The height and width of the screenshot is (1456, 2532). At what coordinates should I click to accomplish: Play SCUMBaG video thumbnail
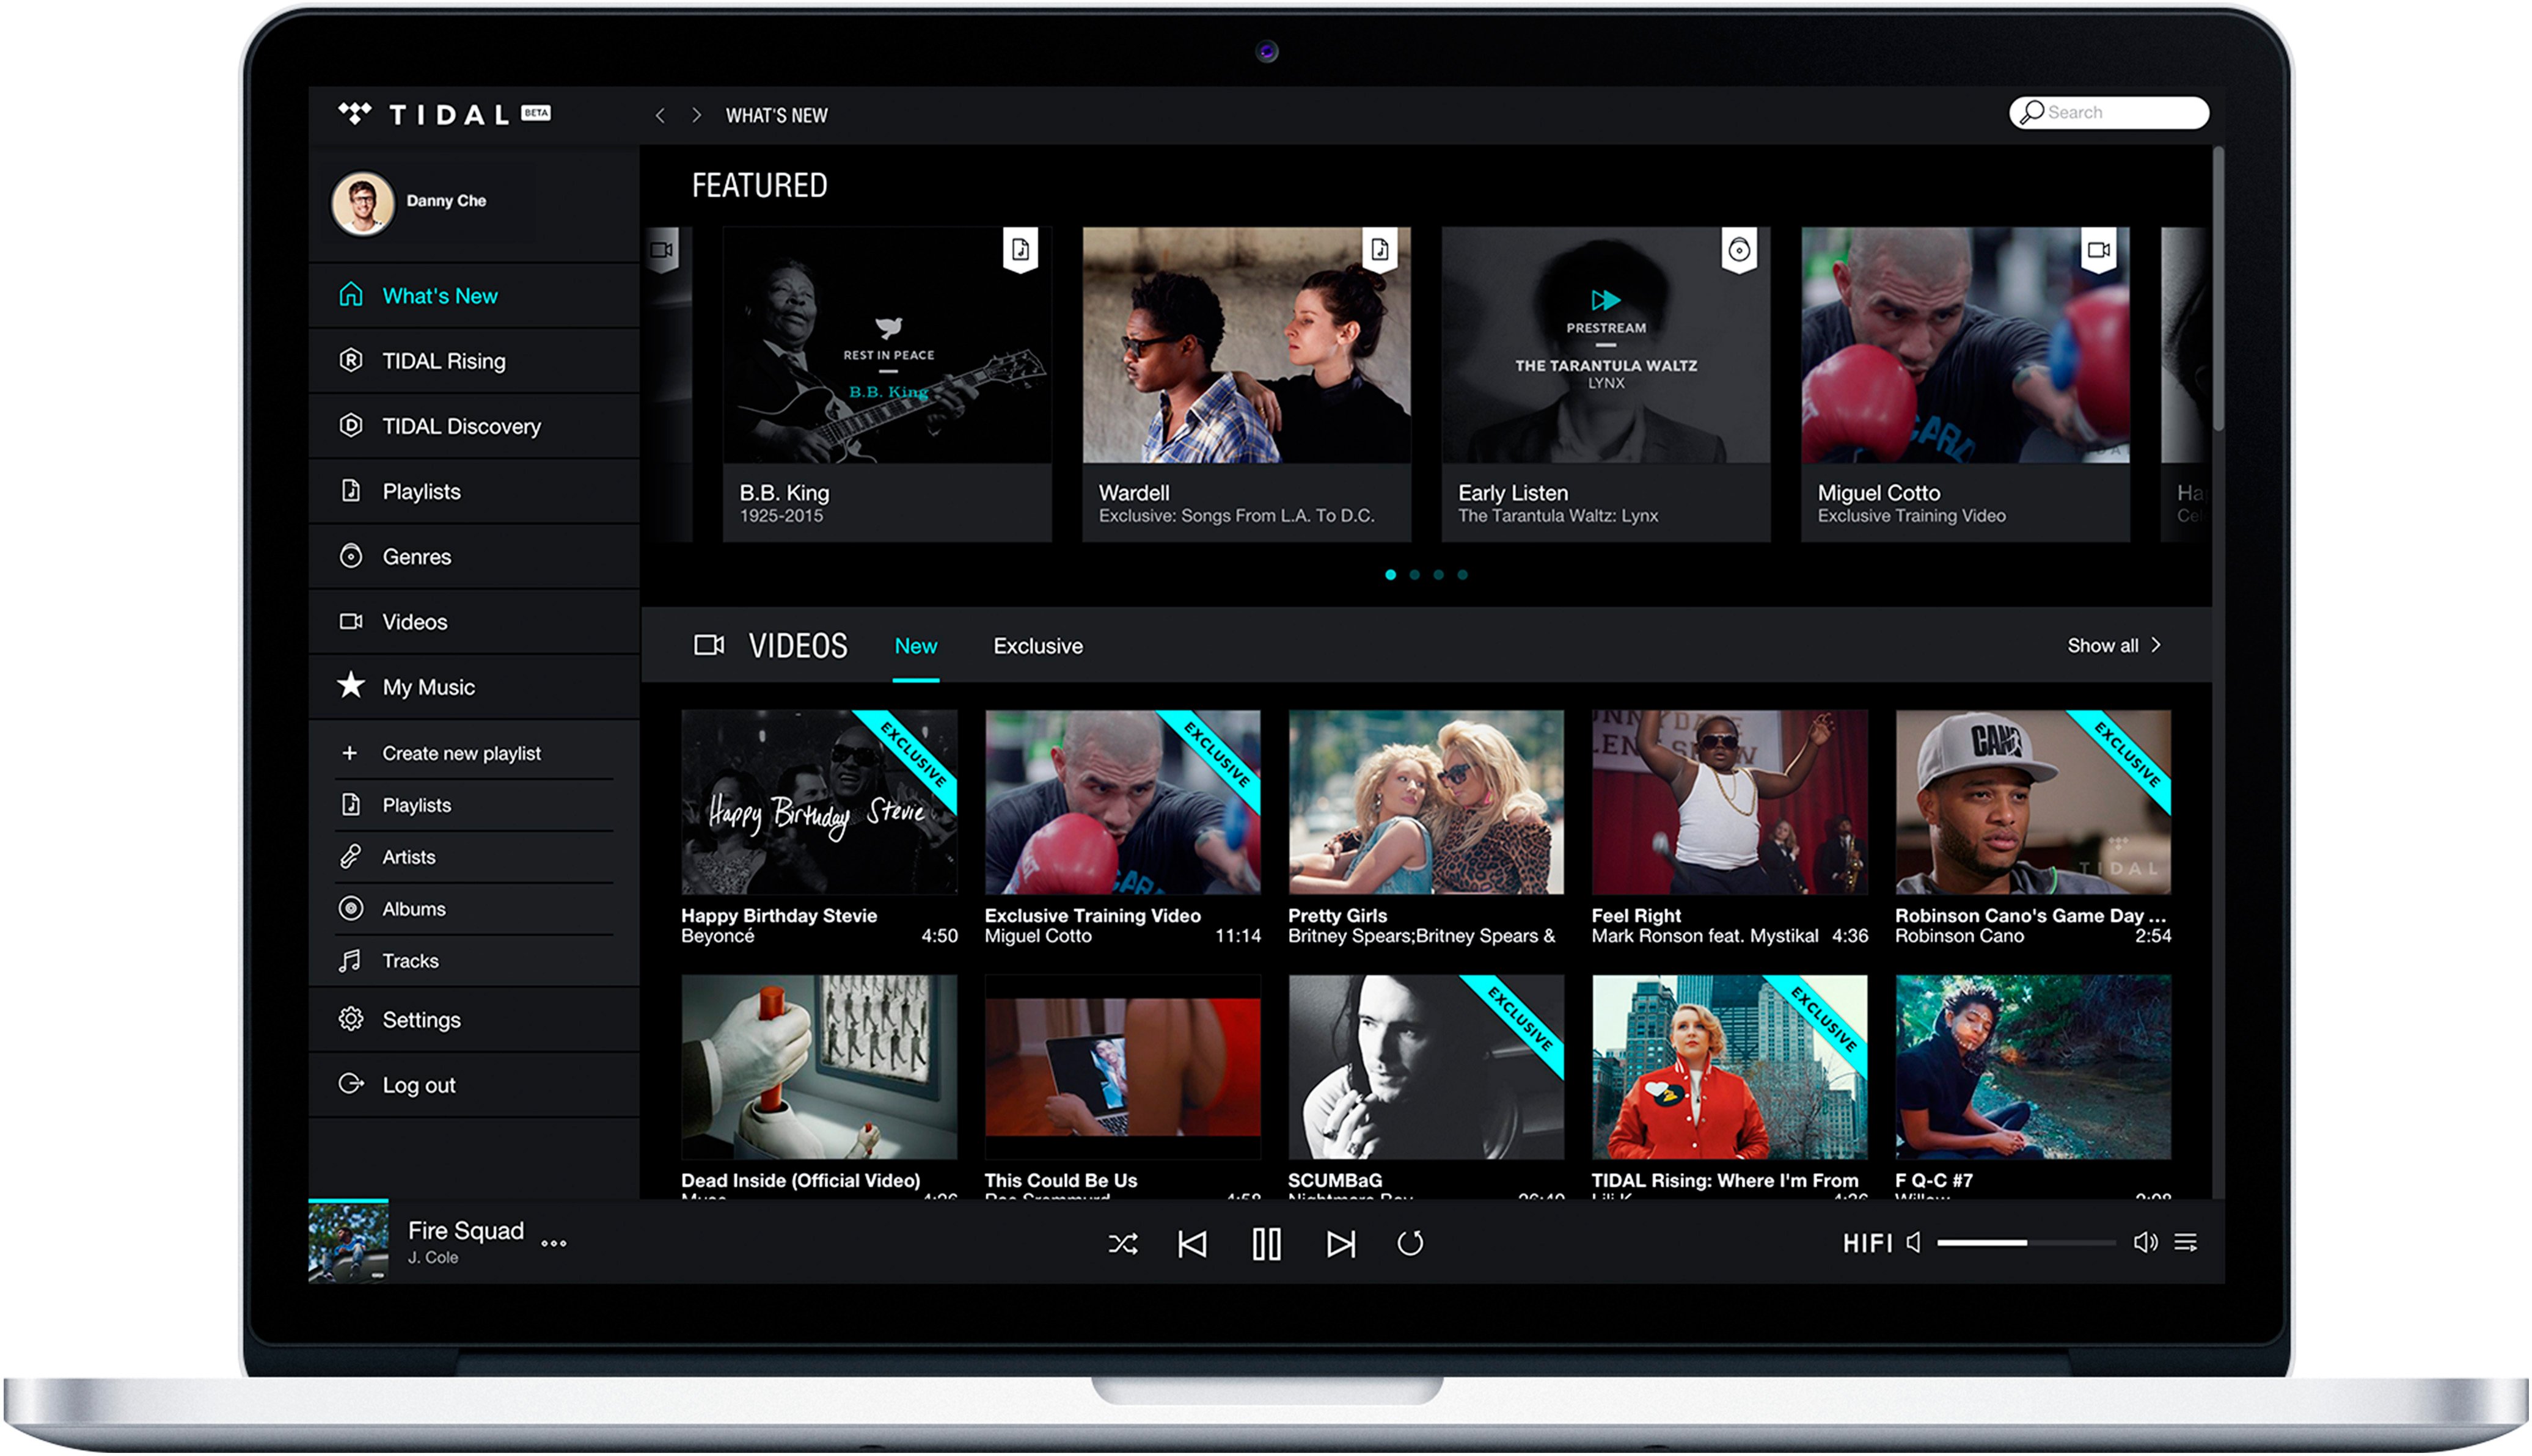tap(1425, 1067)
